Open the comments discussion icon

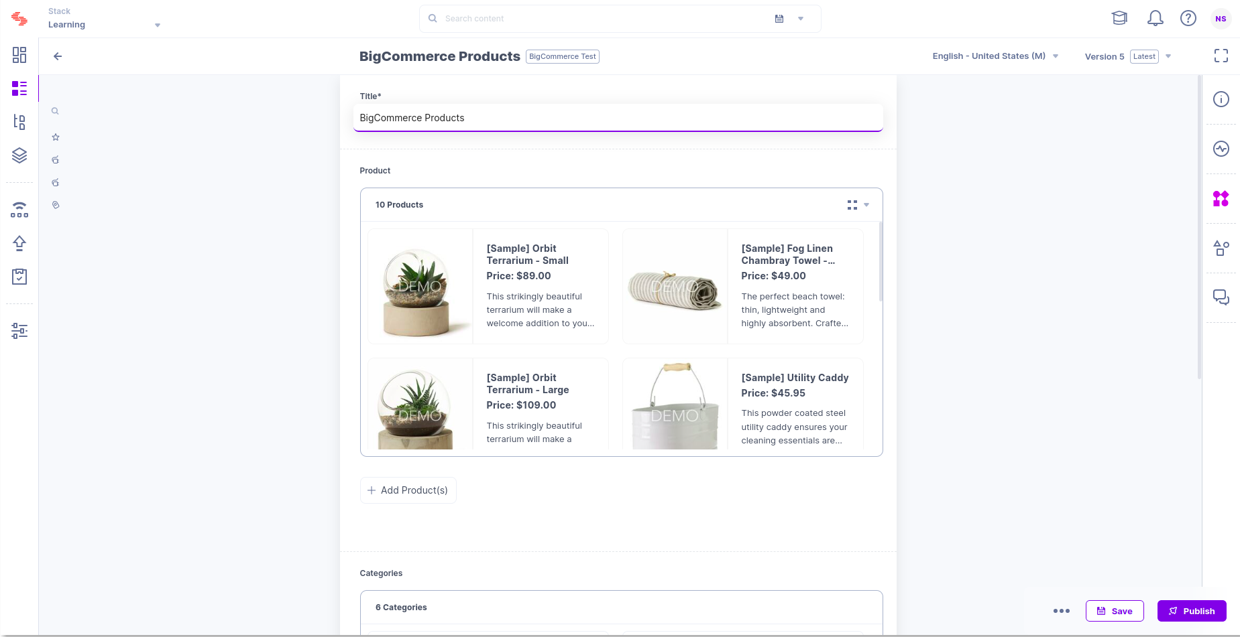1221,297
